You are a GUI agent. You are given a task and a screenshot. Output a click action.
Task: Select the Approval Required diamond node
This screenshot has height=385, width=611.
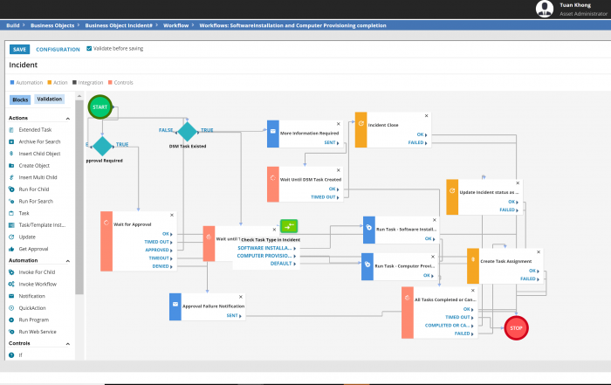(103, 146)
